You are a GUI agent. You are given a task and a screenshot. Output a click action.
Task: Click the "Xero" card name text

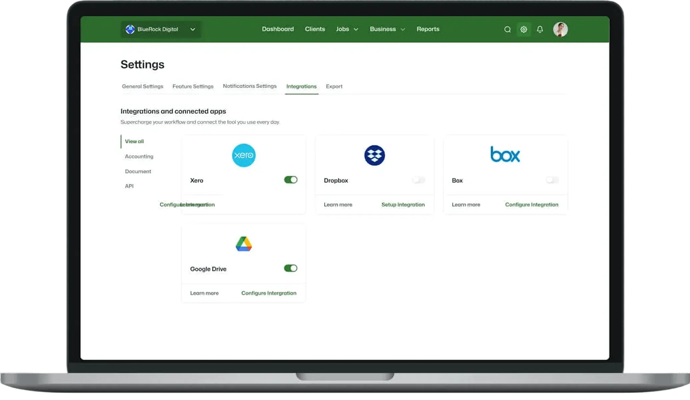pos(197,180)
